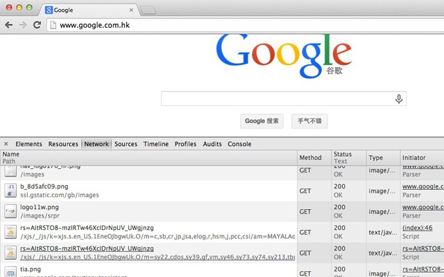Select the tia.png request name
444x277 pixels.
tap(31, 269)
